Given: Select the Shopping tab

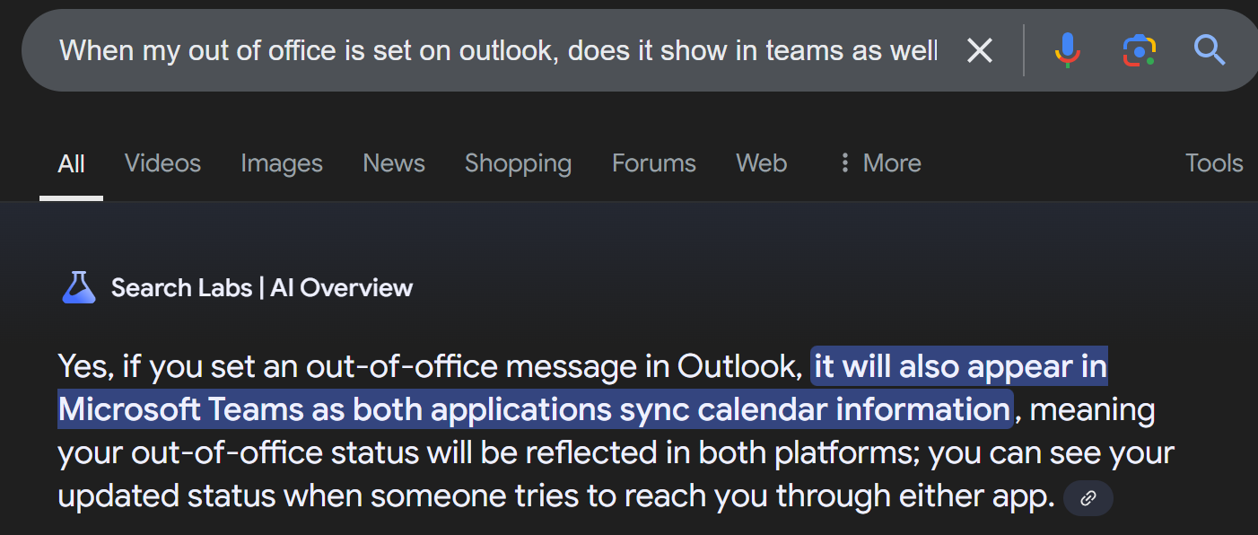Looking at the screenshot, I should [518, 162].
